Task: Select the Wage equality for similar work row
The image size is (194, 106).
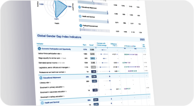Action: click(92, 58)
